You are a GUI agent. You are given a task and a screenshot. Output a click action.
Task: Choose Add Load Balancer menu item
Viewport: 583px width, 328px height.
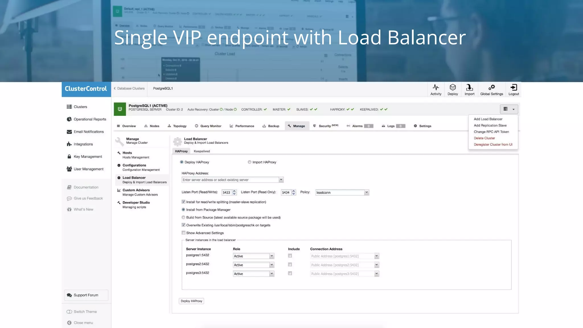pyautogui.click(x=488, y=119)
